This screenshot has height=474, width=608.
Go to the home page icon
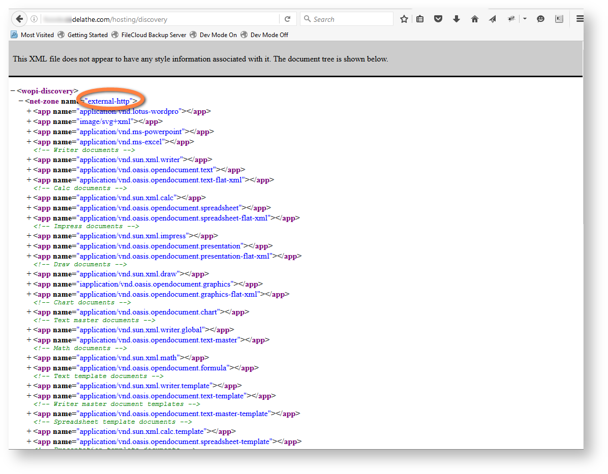tap(474, 19)
